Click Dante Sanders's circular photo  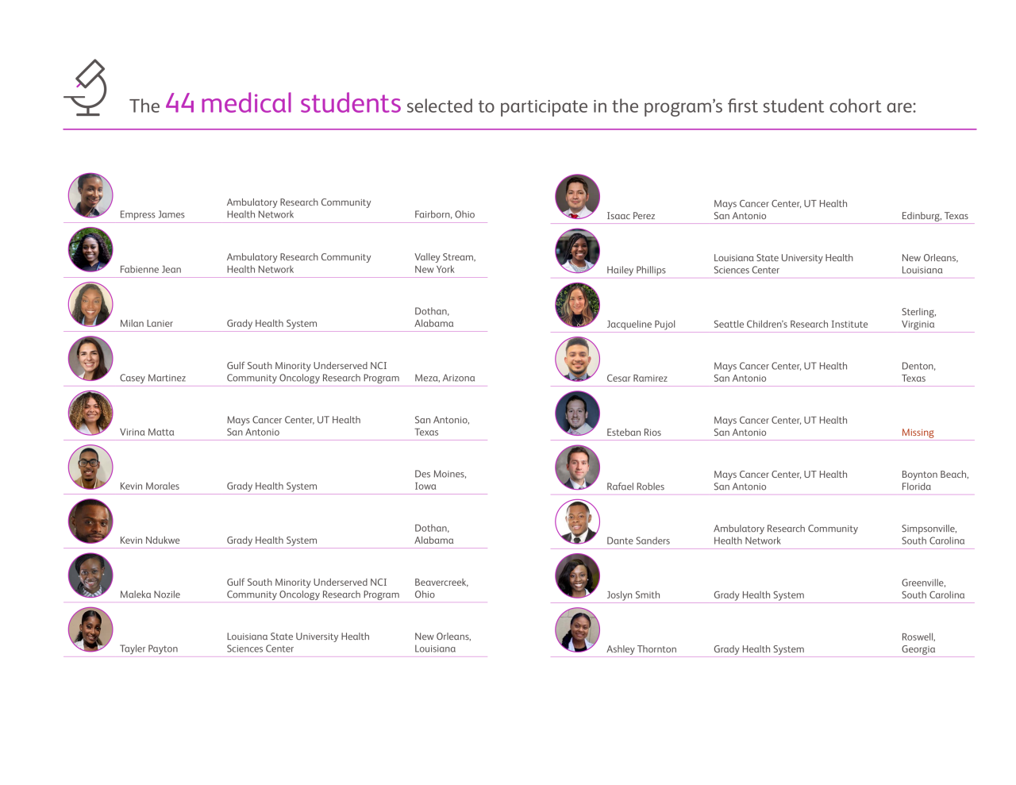coord(577,521)
